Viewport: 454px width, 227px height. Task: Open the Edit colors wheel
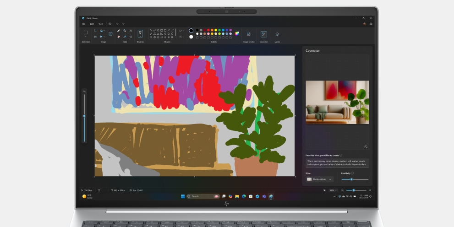tap(237, 33)
